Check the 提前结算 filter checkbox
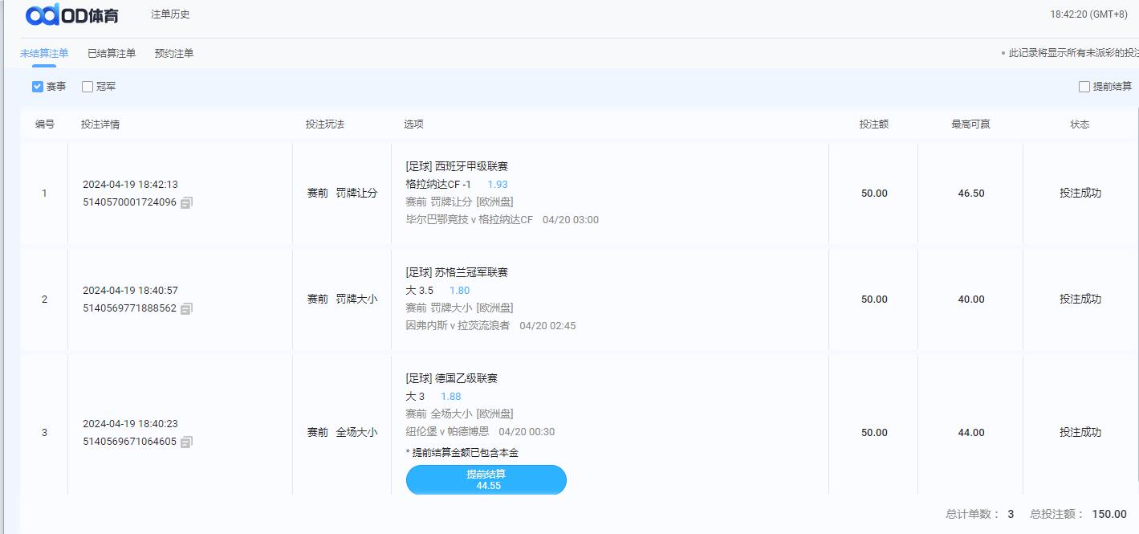 [x=1084, y=87]
